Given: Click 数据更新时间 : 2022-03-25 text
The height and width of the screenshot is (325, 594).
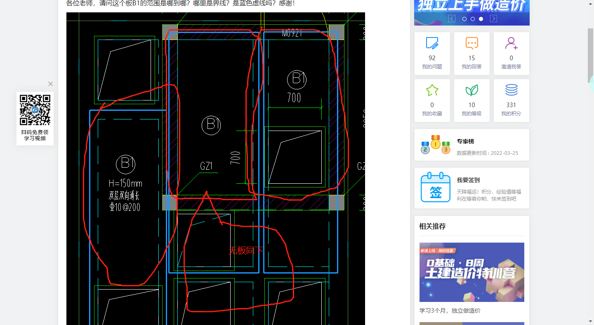Looking at the screenshot, I should (x=487, y=153).
